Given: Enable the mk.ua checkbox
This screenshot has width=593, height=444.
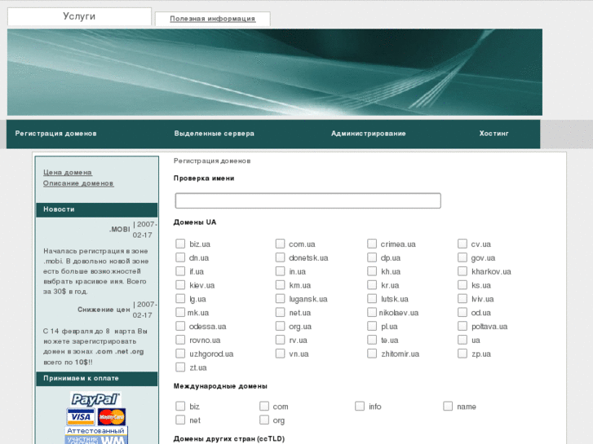Looking at the screenshot, I should pos(180,313).
